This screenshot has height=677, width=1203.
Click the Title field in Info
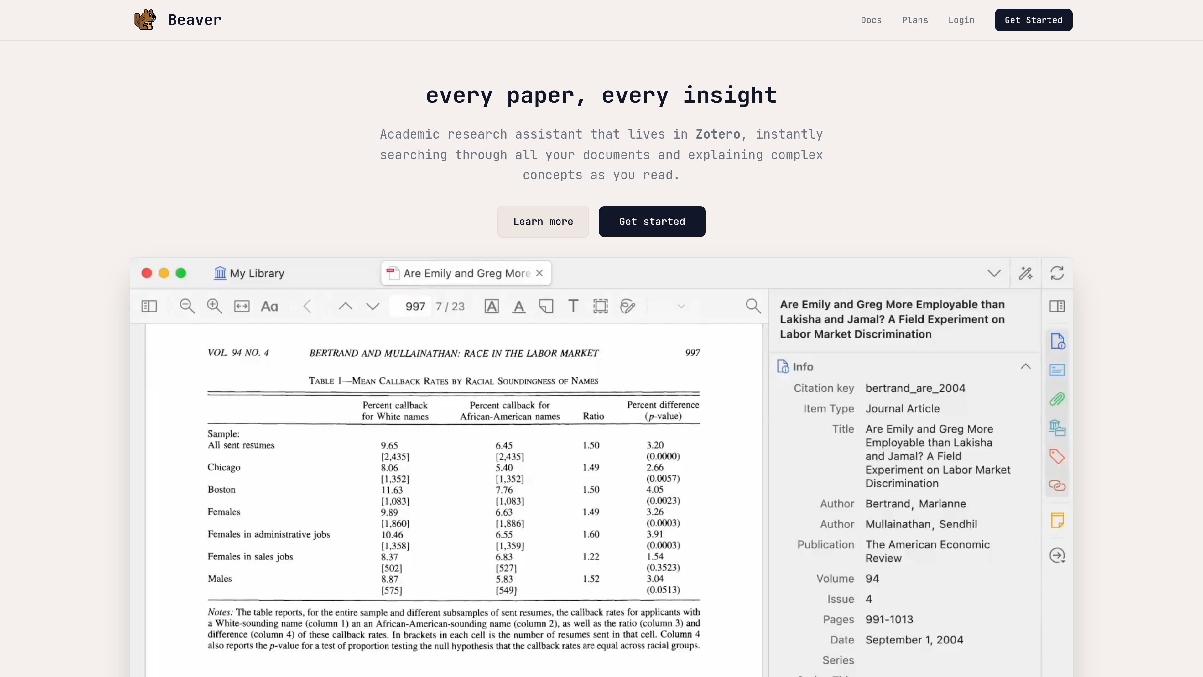tap(938, 456)
